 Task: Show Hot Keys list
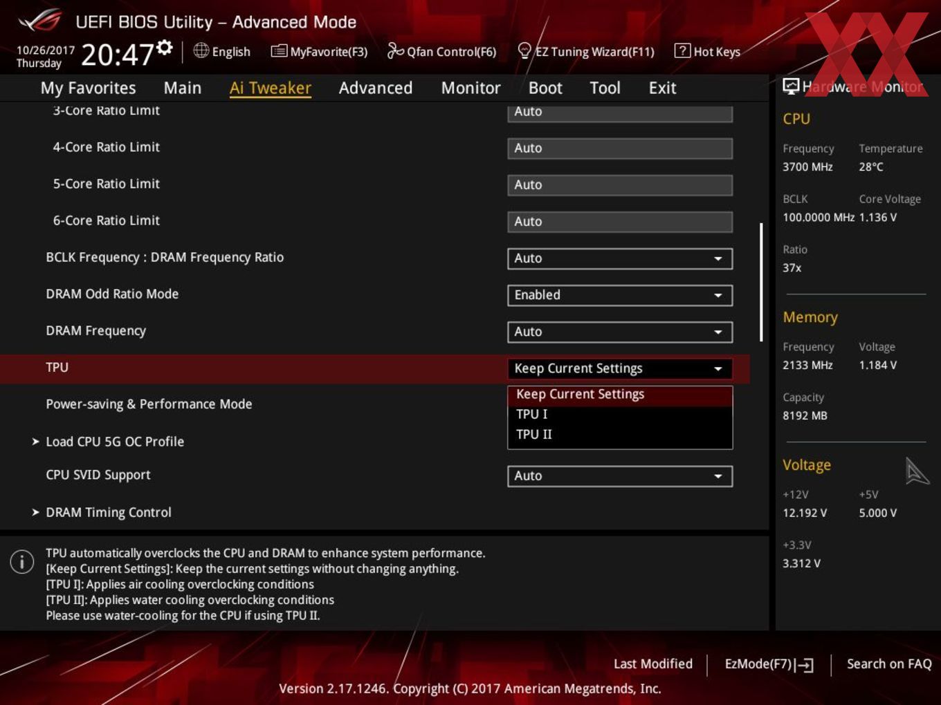pyautogui.click(x=708, y=51)
